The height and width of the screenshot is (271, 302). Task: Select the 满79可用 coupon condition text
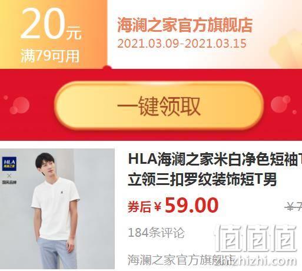[50, 56]
